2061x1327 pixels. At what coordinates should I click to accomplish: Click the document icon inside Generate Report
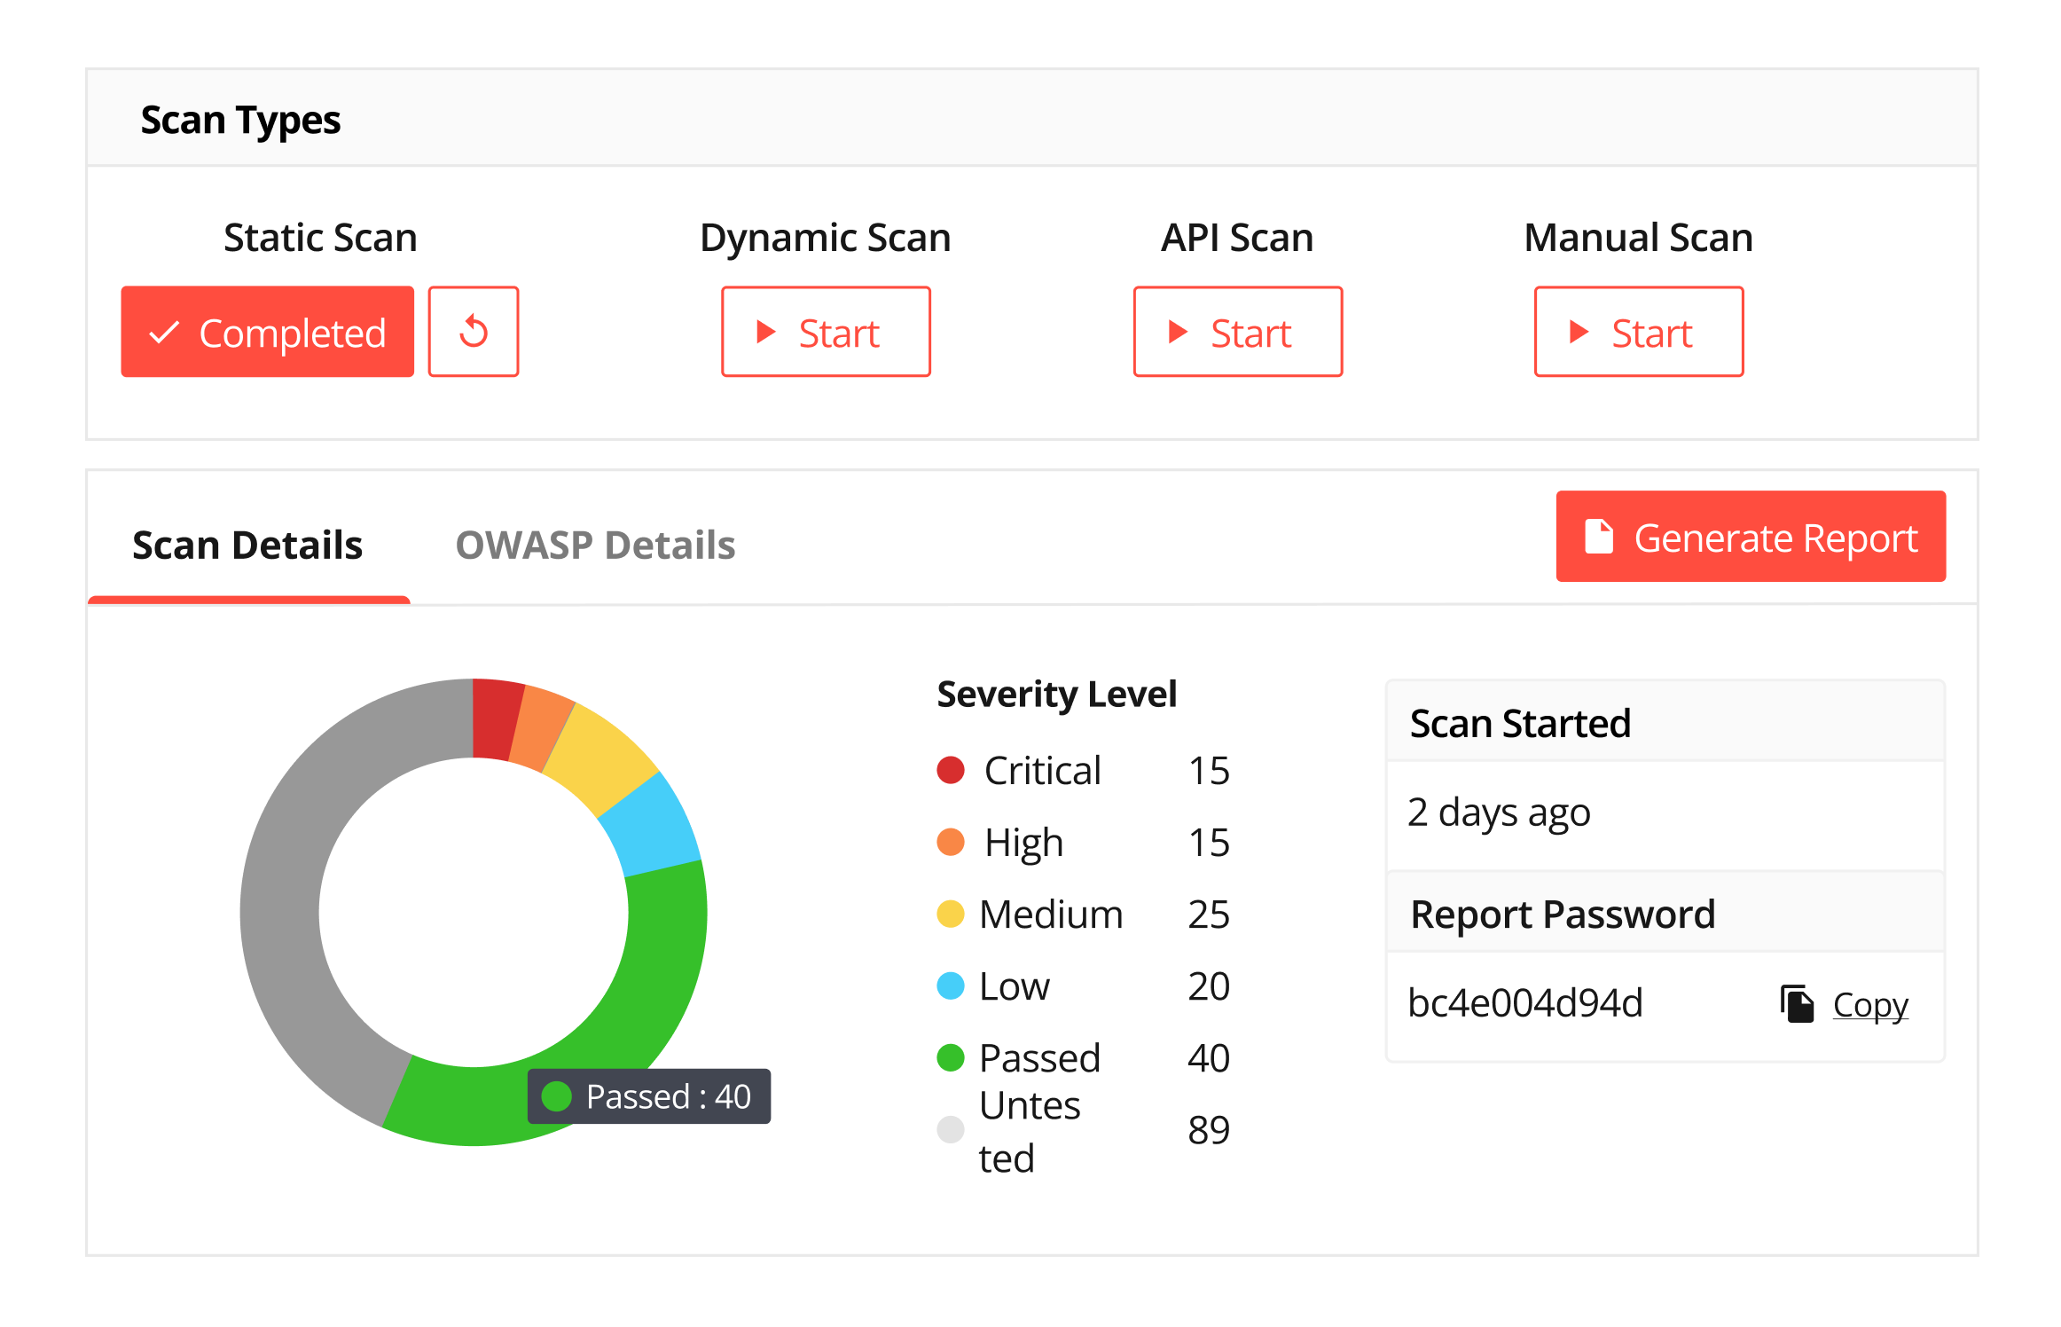pos(1599,537)
